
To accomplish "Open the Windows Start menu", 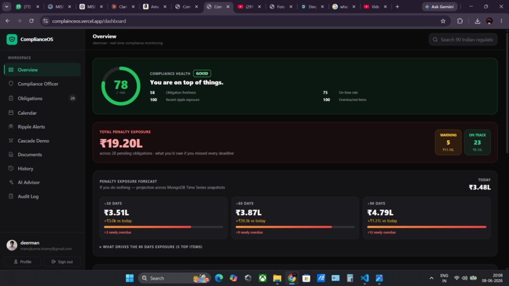I will 129,278.
